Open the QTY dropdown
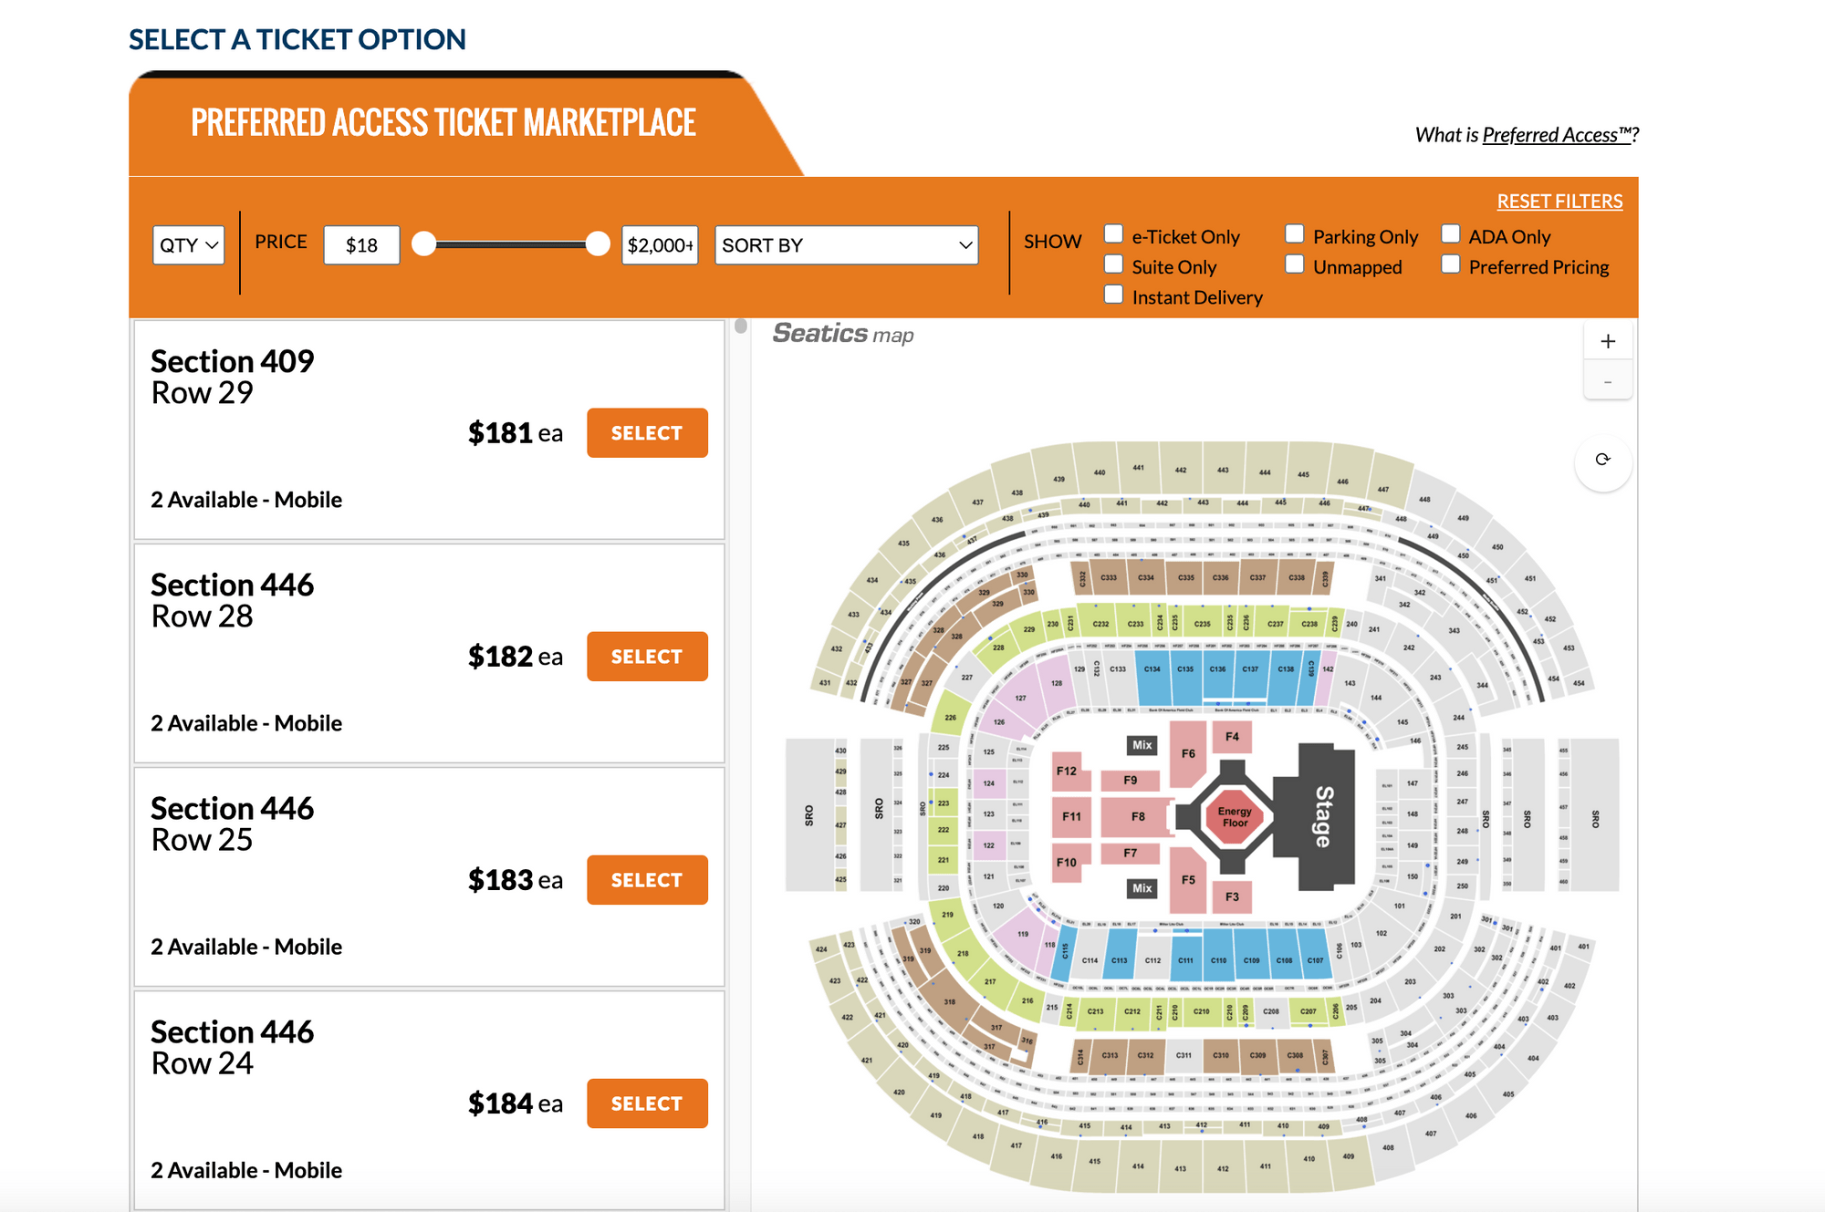This screenshot has height=1212, width=1825. [188, 245]
